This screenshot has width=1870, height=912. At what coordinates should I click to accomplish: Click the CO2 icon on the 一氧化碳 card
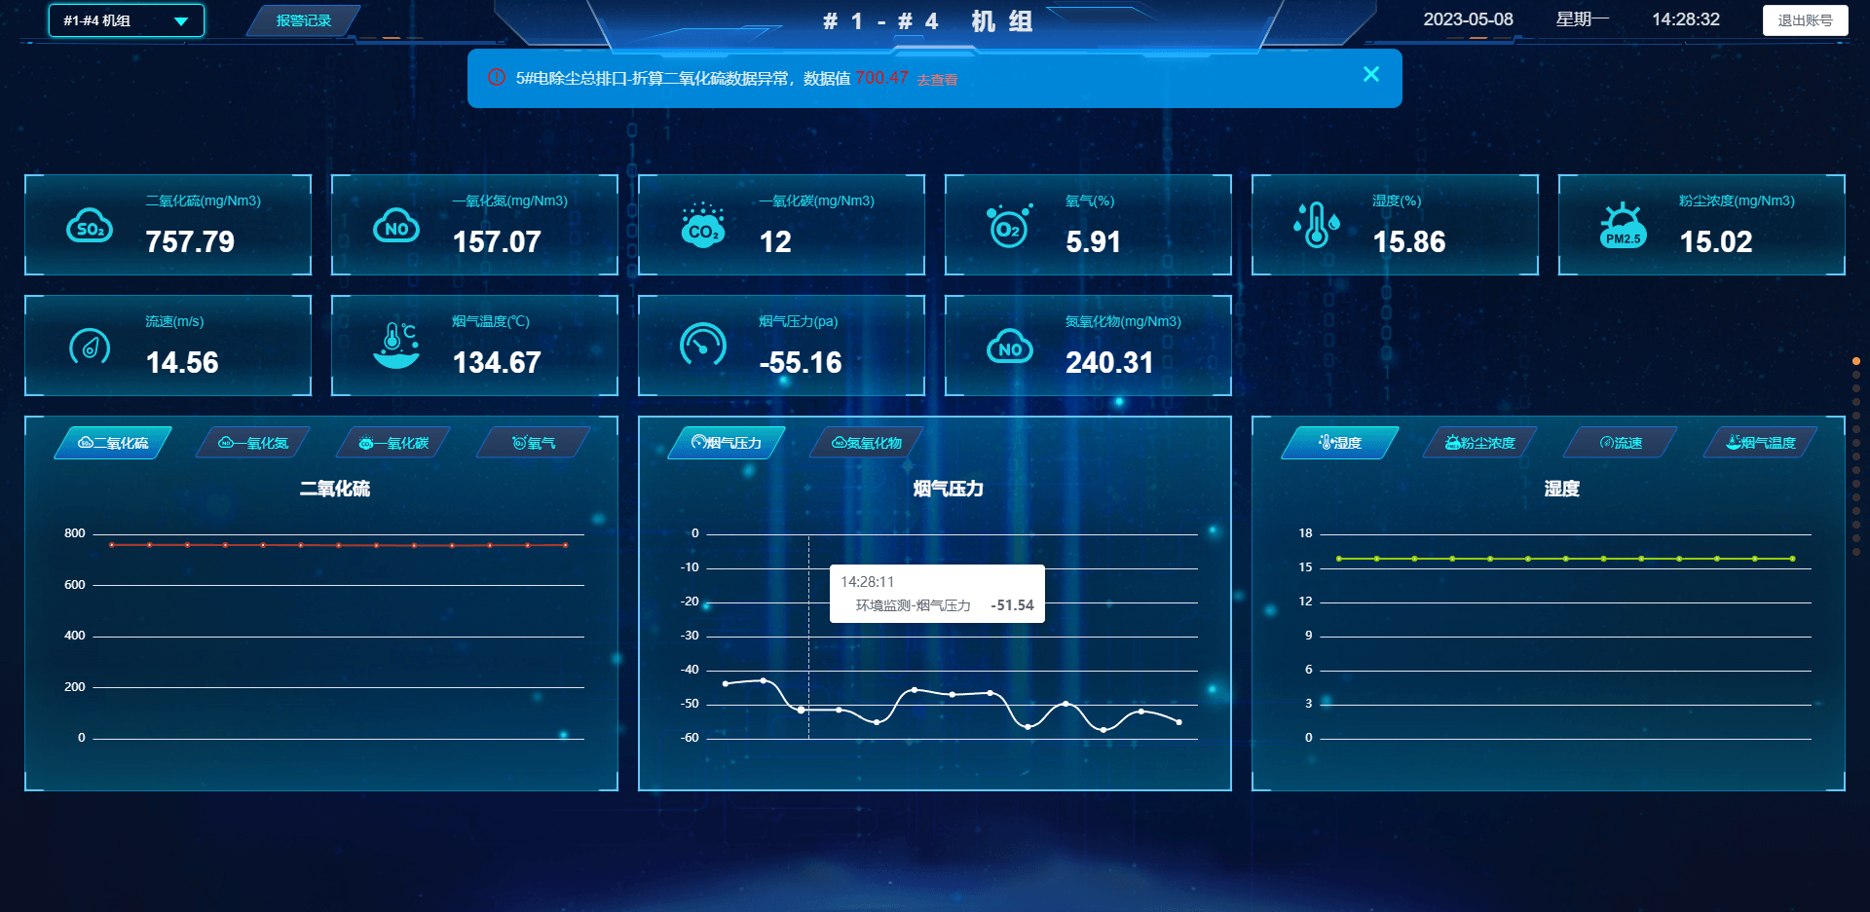point(703,226)
